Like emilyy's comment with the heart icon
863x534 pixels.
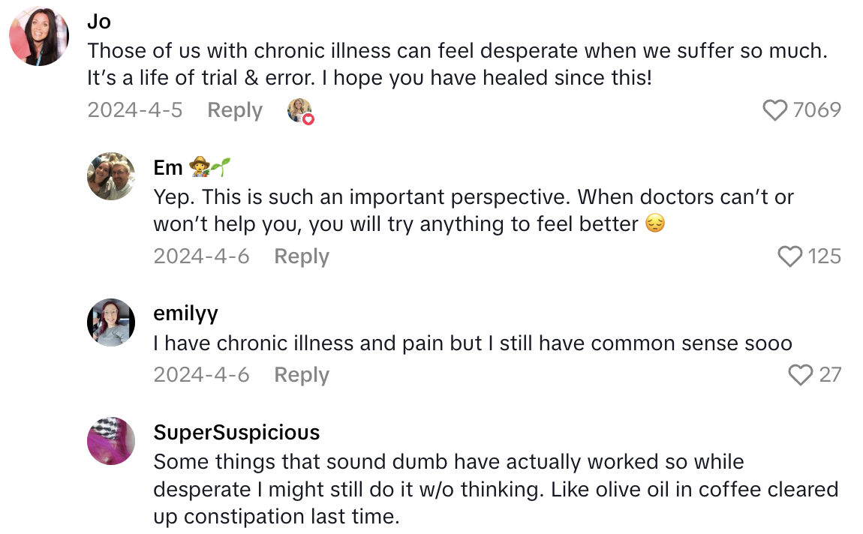(801, 373)
